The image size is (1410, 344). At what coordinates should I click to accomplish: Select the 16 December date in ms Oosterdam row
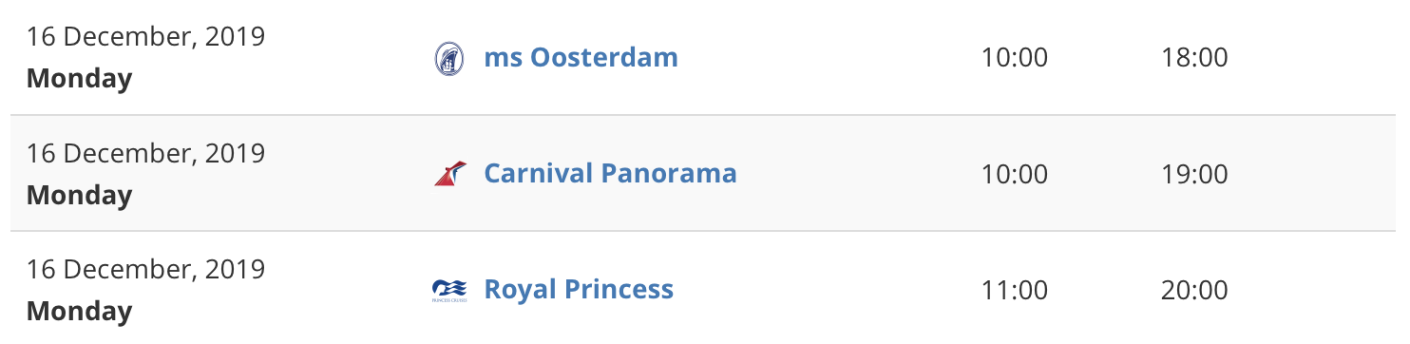click(x=146, y=37)
